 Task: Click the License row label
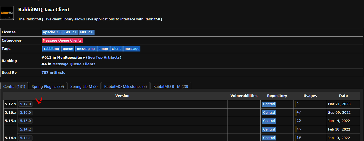(x=9, y=32)
